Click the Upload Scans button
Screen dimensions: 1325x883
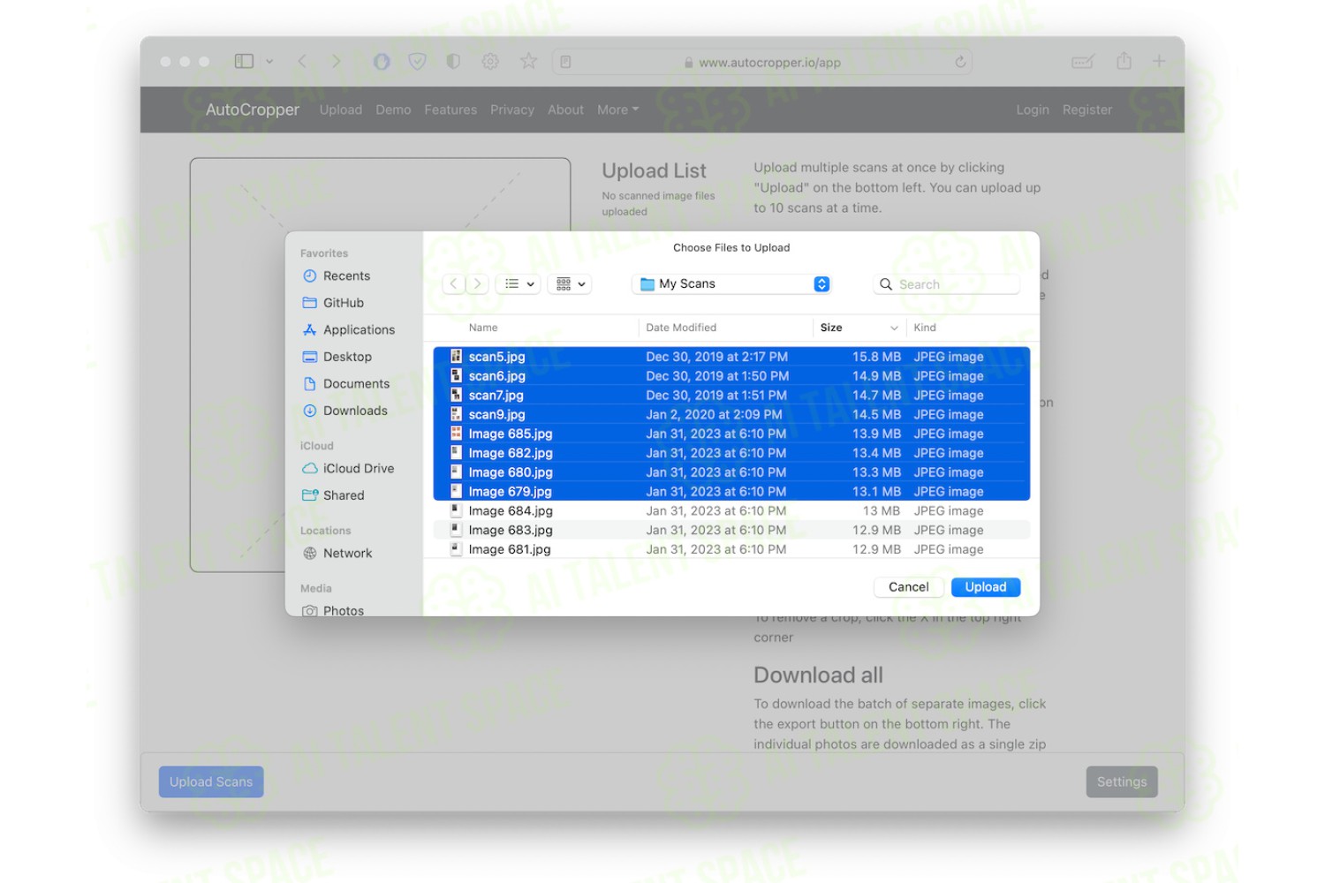pyautogui.click(x=211, y=781)
